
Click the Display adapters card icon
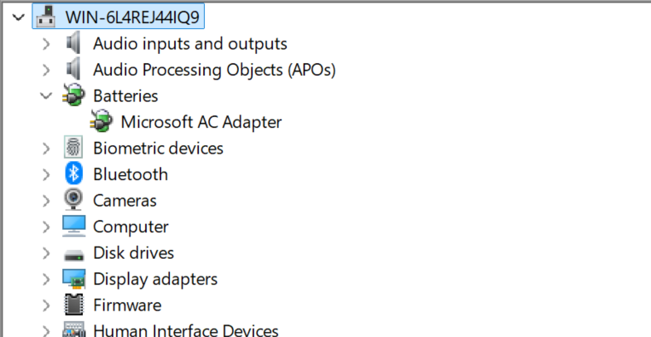[74, 279]
